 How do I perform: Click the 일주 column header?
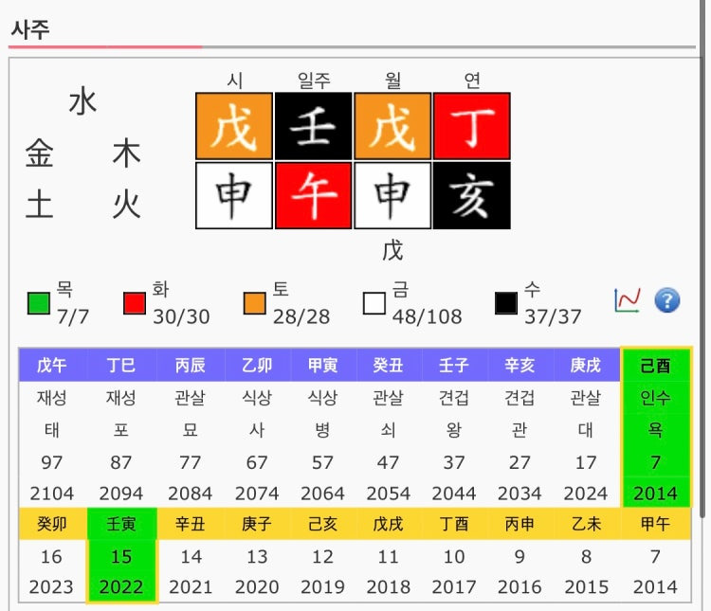tap(314, 81)
